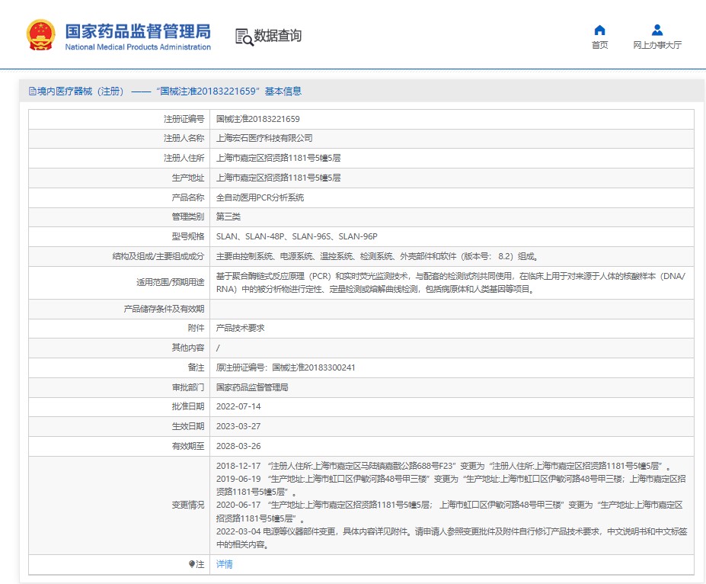This screenshot has height=584, width=706.
Task: Click the 其他内容 label cell
Action: coord(120,348)
